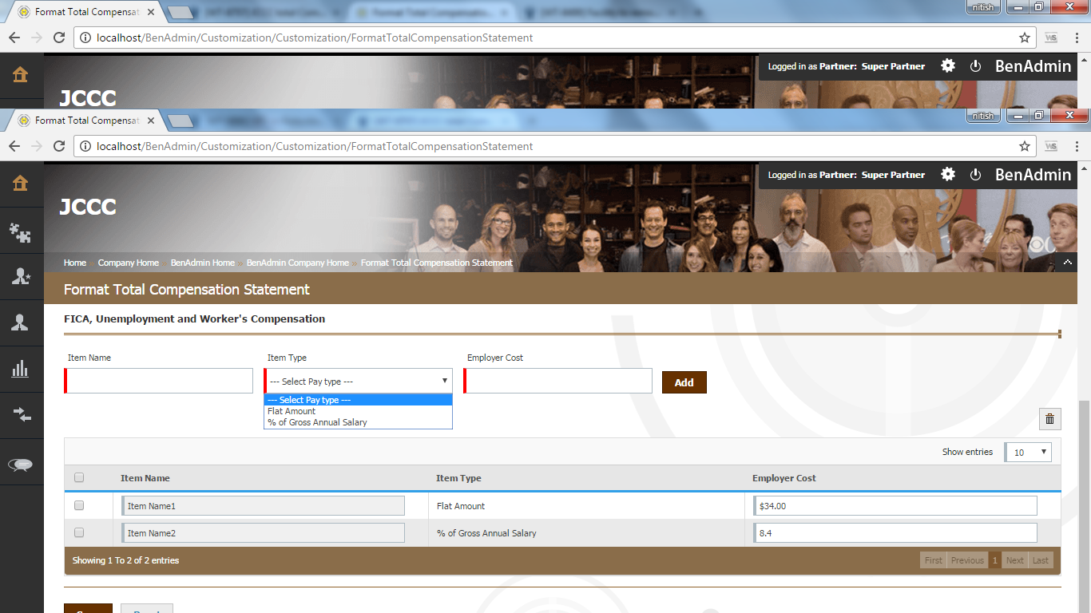Click the front window address bar URL
Screen dimensions: 1091x613
315,146
